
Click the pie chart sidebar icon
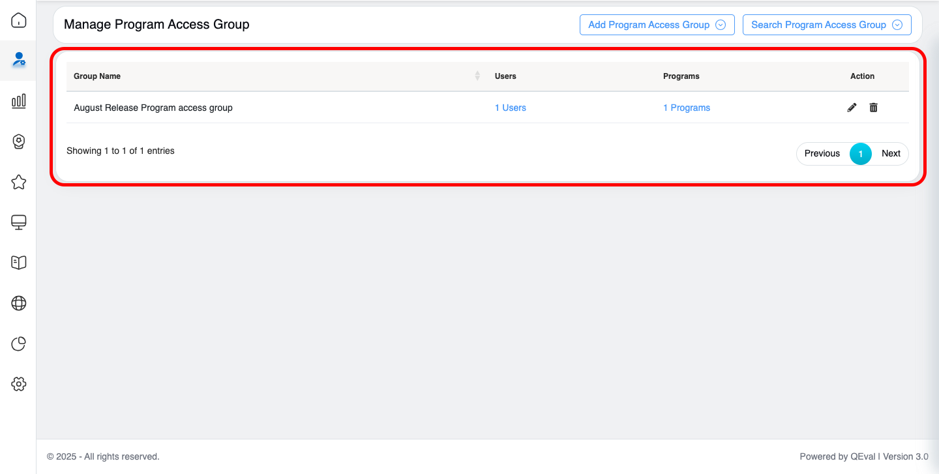click(x=19, y=344)
